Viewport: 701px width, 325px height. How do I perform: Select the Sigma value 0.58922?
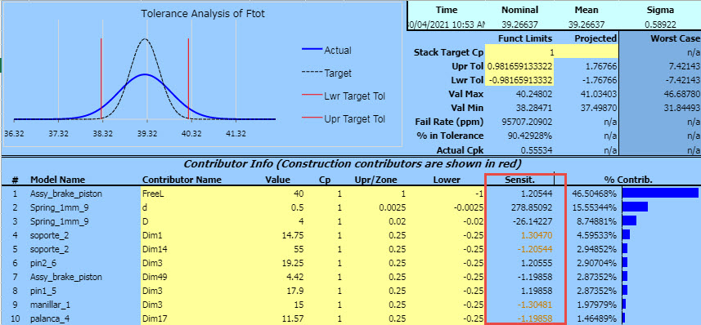coord(660,25)
